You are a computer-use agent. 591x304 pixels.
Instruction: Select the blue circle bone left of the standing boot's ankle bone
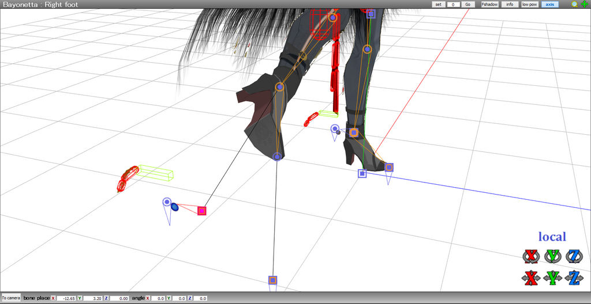pyautogui.click(x=335, y=128)
